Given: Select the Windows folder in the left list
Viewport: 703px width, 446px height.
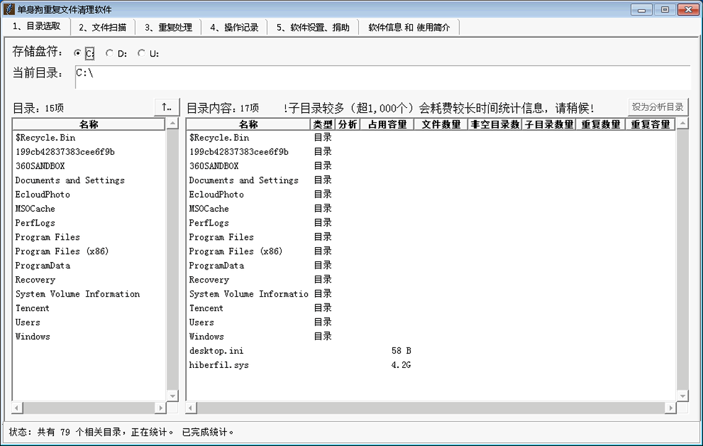Looking at the screenshot, I should coord(32,336).
